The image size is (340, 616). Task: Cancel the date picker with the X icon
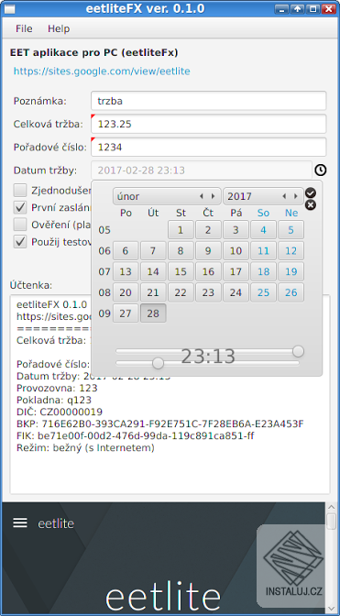[x=310, y=205]
